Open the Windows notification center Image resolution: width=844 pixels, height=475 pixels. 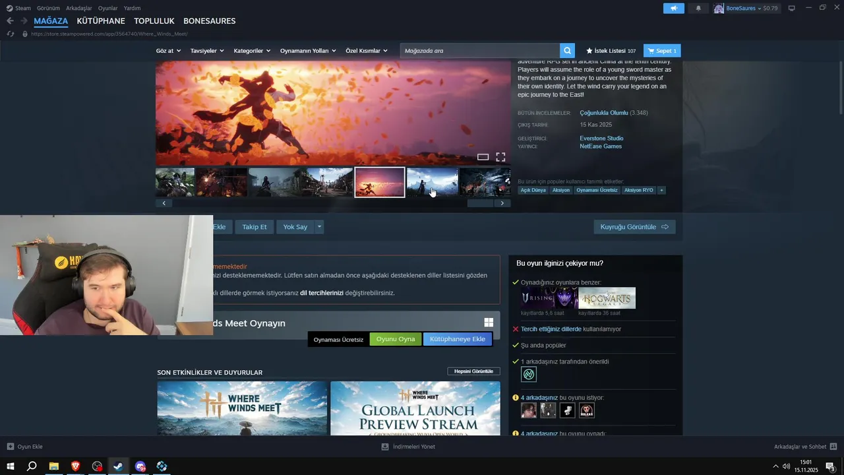830,466
